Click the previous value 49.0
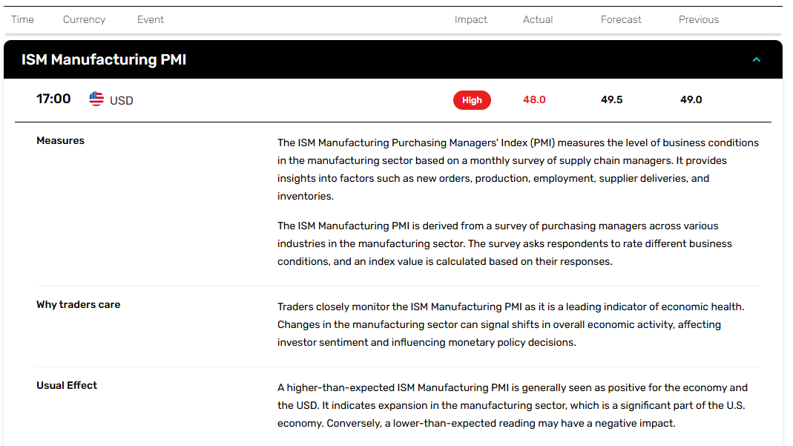The height and width of the screenshot is (446, 793). click(691, 99)
